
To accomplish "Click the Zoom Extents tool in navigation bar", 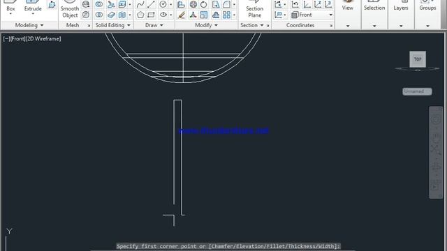I will (436, 149).
